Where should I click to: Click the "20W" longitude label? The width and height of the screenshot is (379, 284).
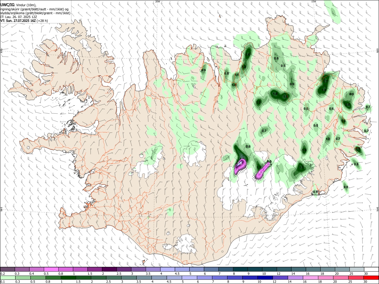tap(158, 1)
